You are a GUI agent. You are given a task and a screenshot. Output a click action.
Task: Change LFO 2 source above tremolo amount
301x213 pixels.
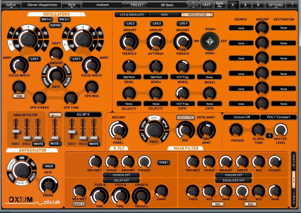click(130, 23)
